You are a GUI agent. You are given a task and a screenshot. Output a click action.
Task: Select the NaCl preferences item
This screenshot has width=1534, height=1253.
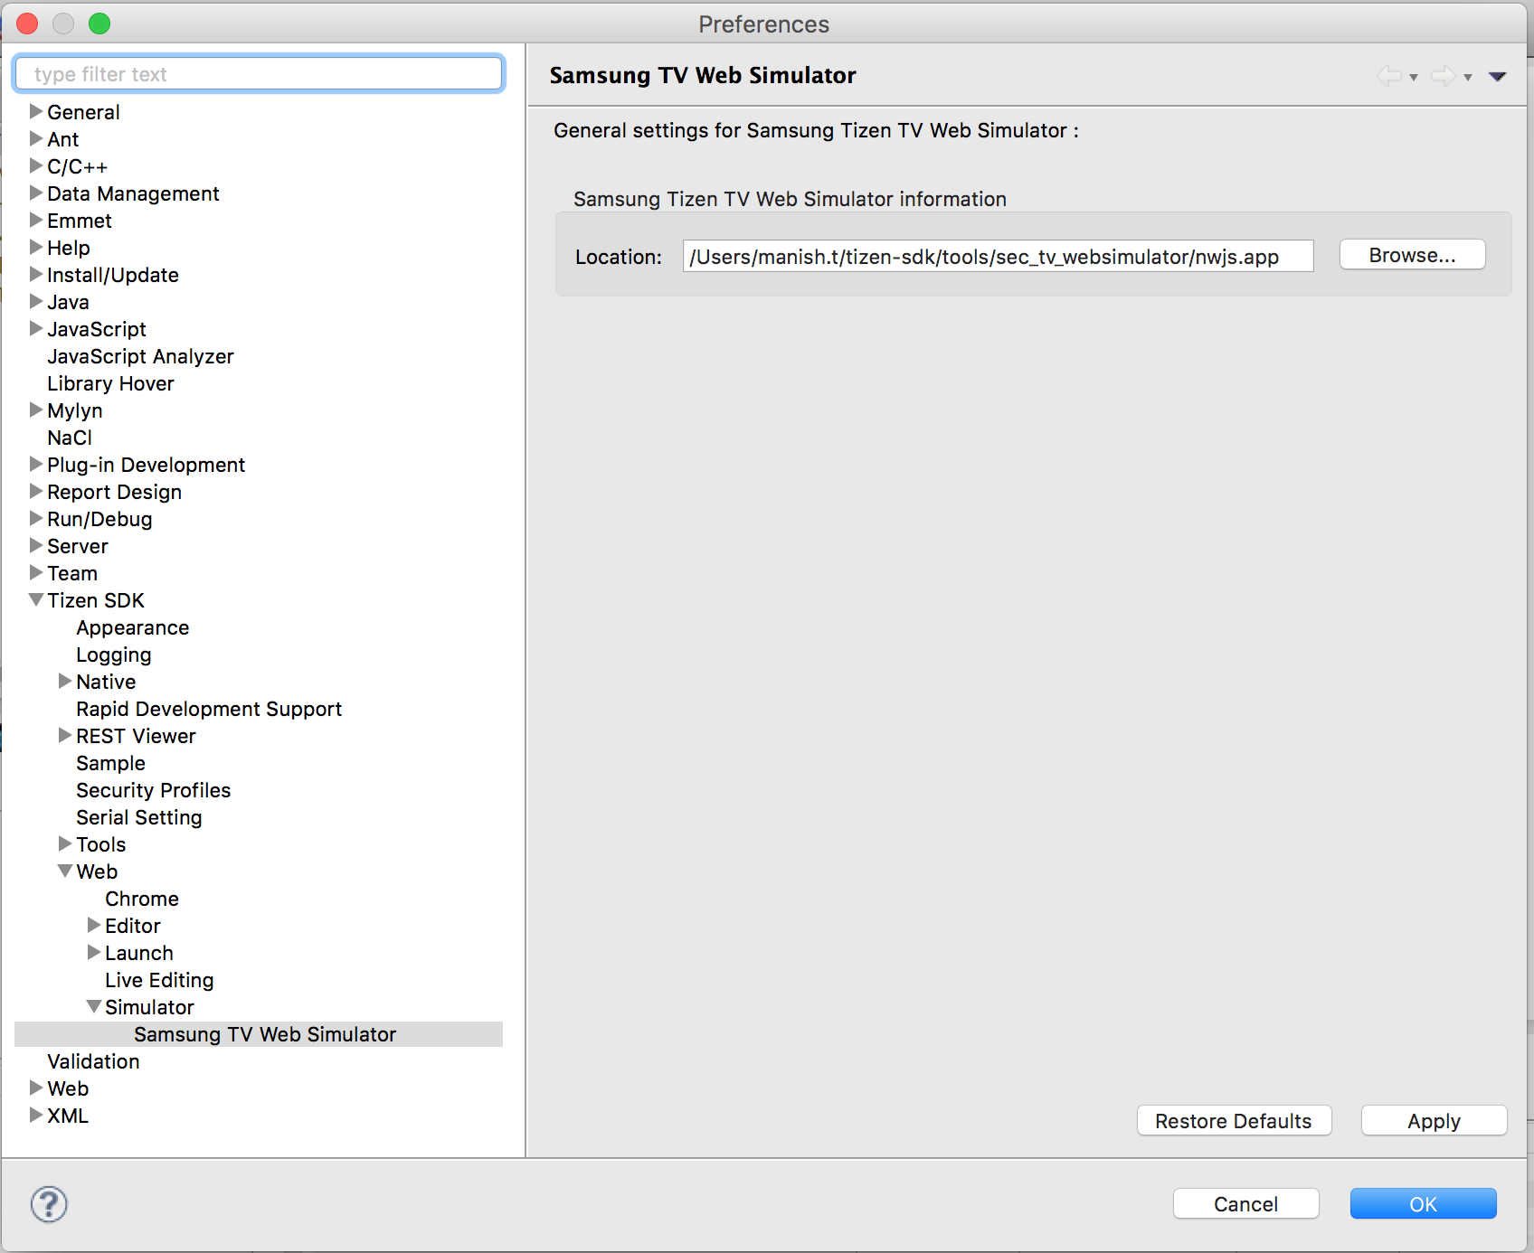[70, 438]
